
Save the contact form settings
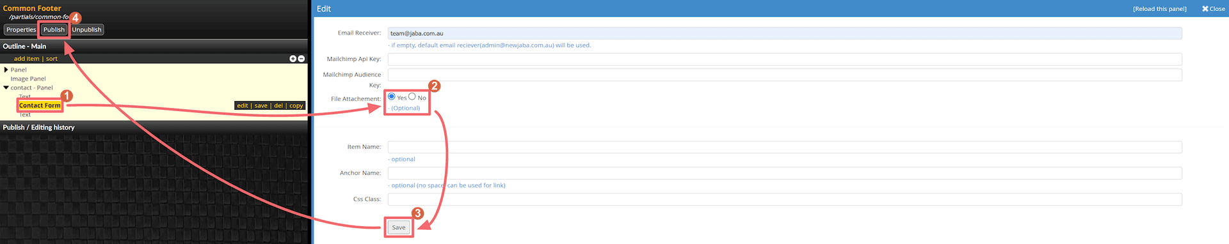pyautogui.click(x=399, y=227)
